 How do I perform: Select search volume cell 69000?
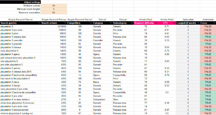[54, 33]
